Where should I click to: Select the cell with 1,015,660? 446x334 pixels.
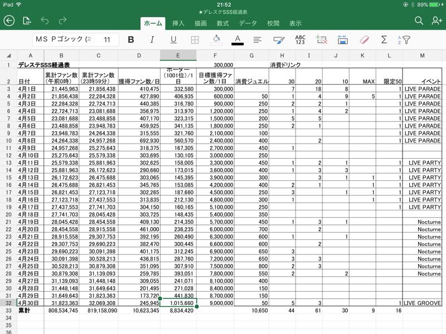coord(178,303)
